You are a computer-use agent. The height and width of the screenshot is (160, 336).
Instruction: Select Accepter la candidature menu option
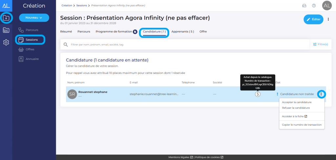click(296, 102)
